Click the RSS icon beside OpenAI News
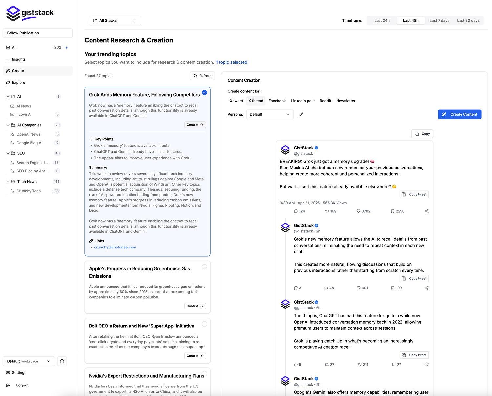 (12, 134)
